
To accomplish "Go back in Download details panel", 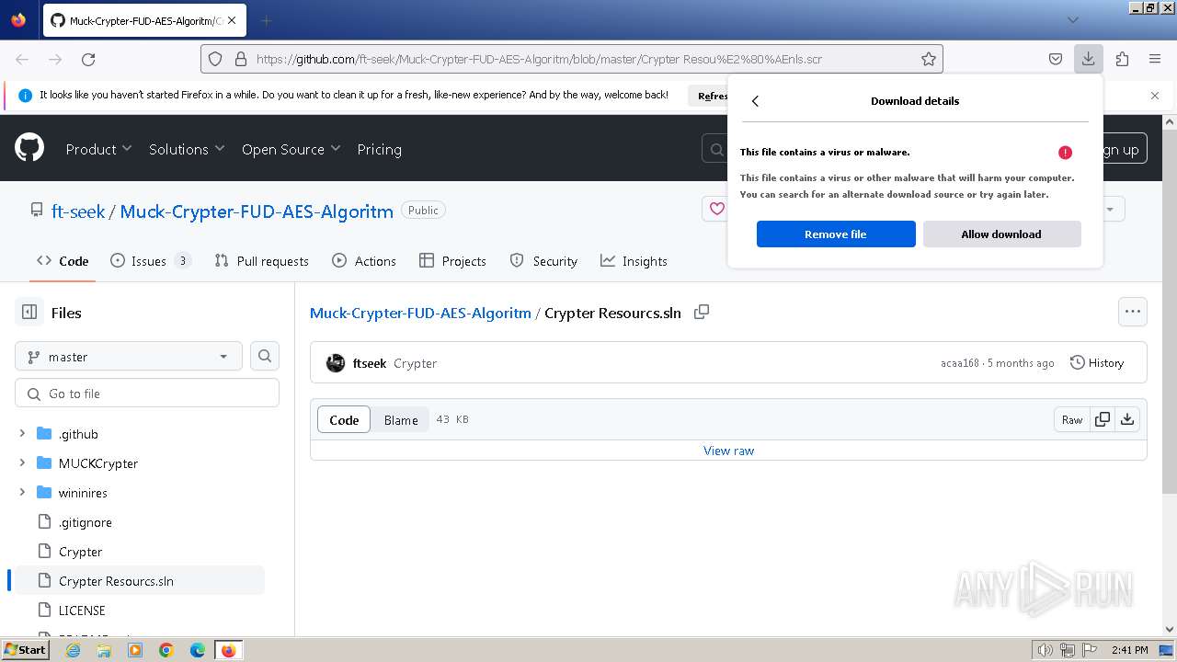I will (755, 101).
